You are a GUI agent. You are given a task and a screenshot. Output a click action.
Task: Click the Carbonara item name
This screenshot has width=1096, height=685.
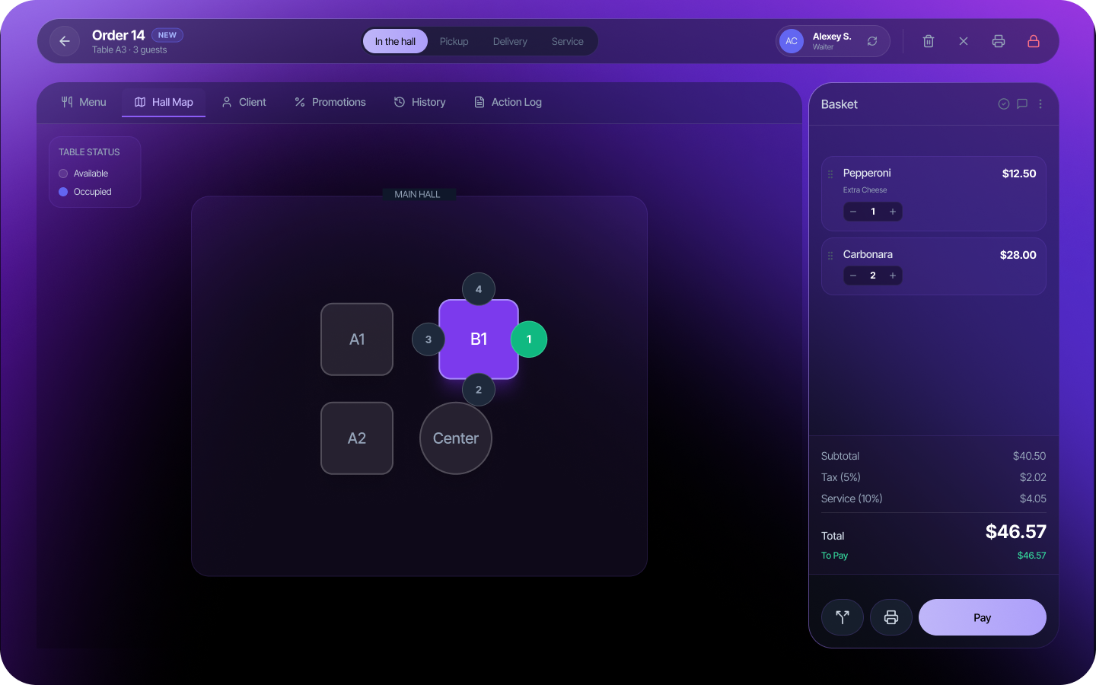pos(868,254)
